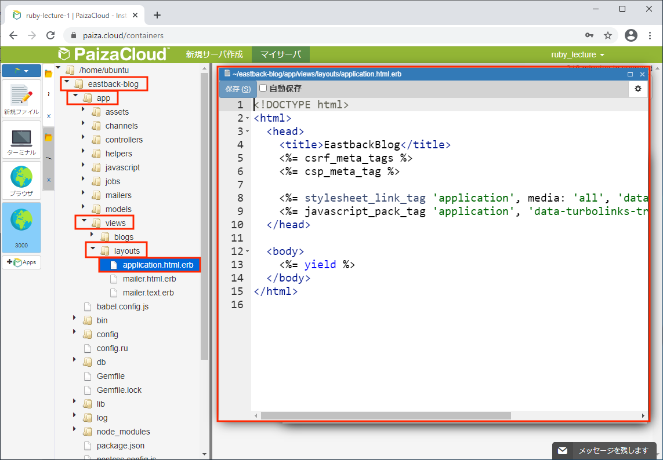Image resolution: width=663 pixels, height=460 pixels.
Task: Open the leave a message (メッセージを残します) widget
Action: 603,451
